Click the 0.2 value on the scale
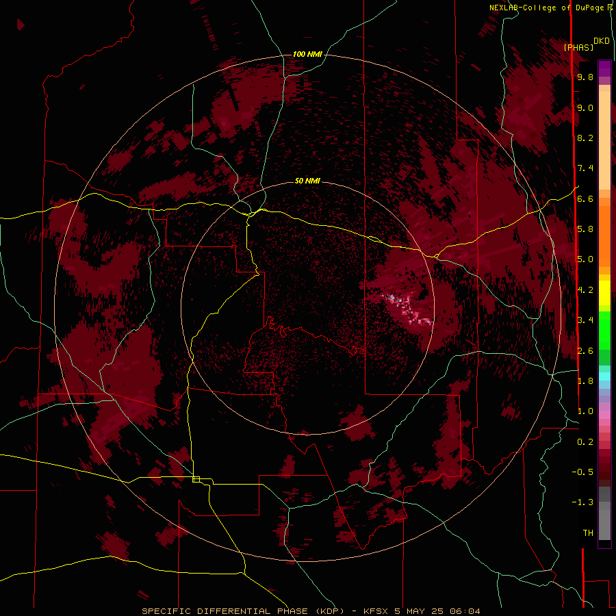Screen dimensions: 616x616 (x=585, y=442)
